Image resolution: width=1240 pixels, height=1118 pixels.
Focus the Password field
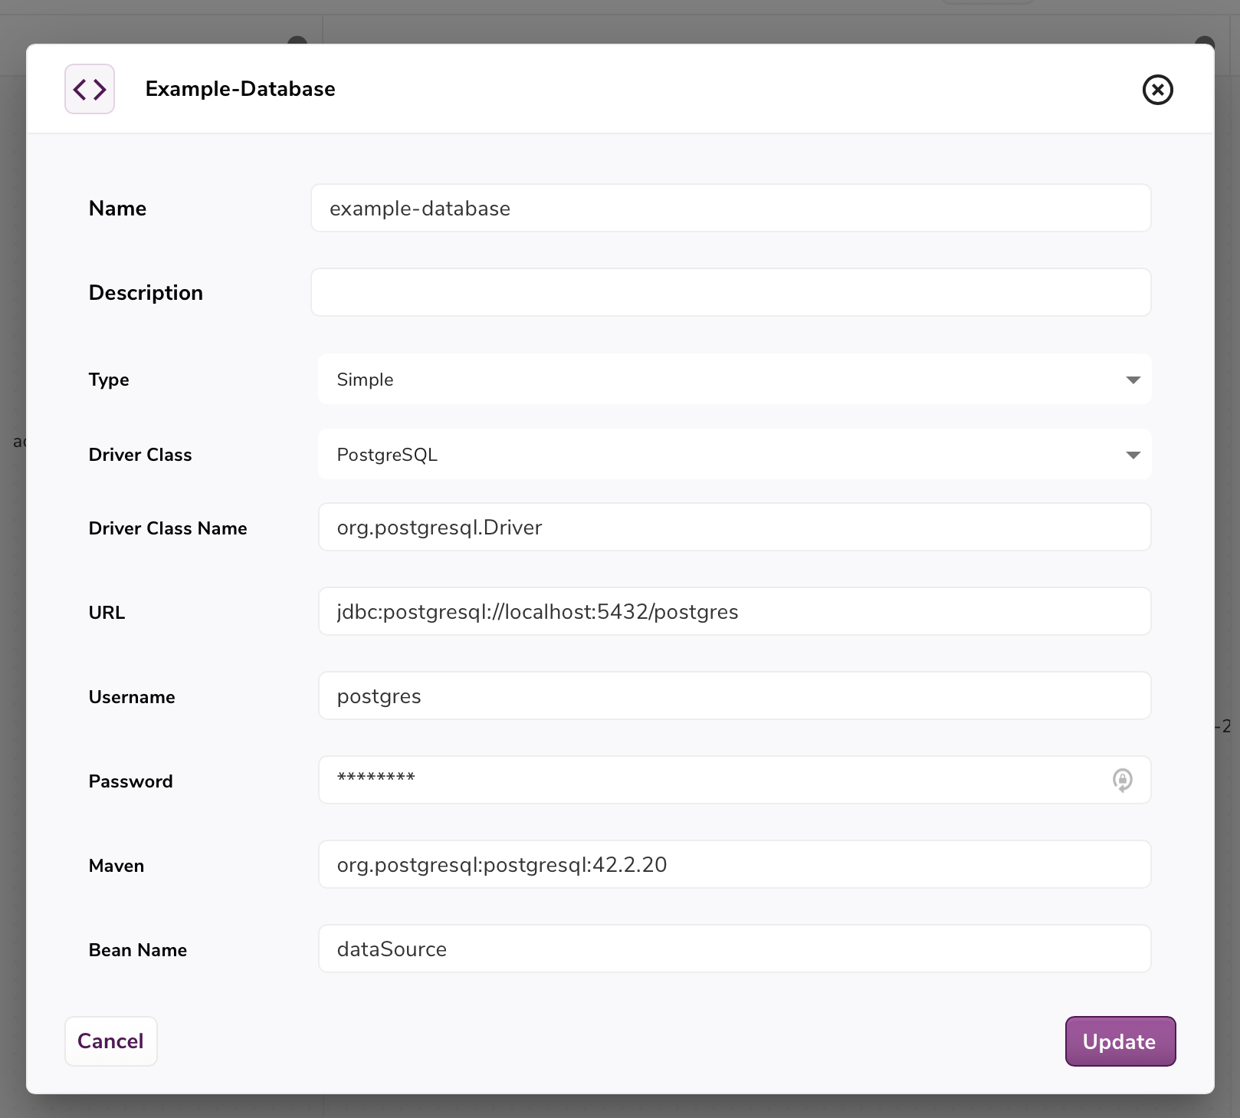(x=734, y=780)
